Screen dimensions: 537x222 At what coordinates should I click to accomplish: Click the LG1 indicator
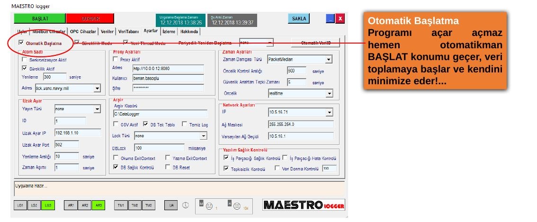tap(20, 205)
